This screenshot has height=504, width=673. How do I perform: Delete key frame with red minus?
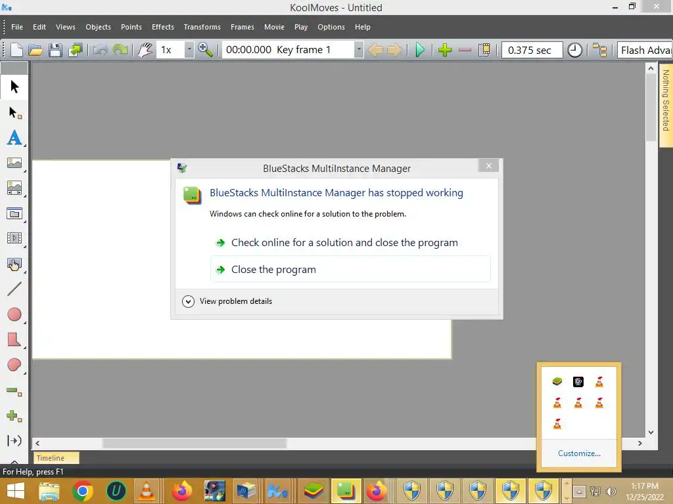(x=465, y=50)
